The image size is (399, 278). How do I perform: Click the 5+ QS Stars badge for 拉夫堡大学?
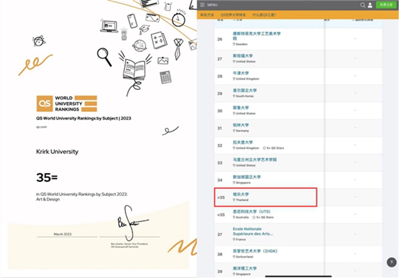click(274, 148)
